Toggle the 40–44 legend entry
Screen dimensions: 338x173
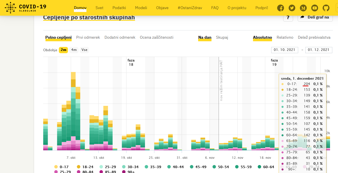(x=176, y=167)
